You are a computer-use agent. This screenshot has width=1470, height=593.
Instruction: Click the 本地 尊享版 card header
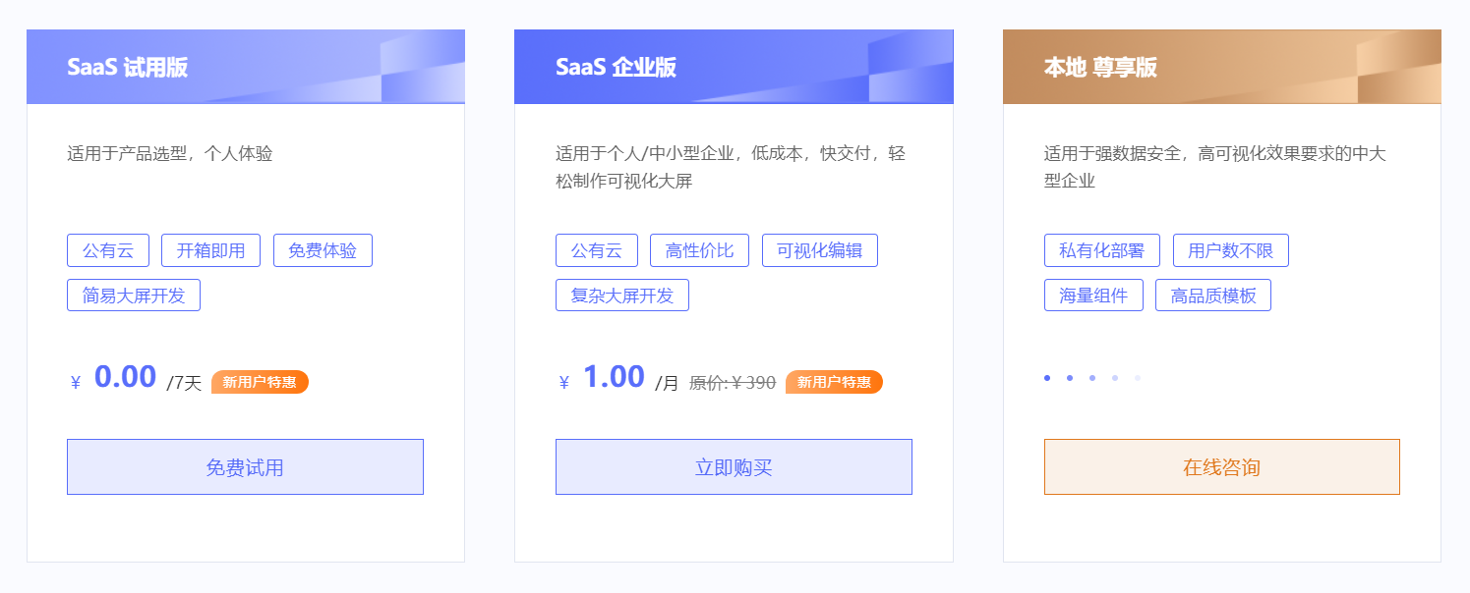click(1222, 67)
